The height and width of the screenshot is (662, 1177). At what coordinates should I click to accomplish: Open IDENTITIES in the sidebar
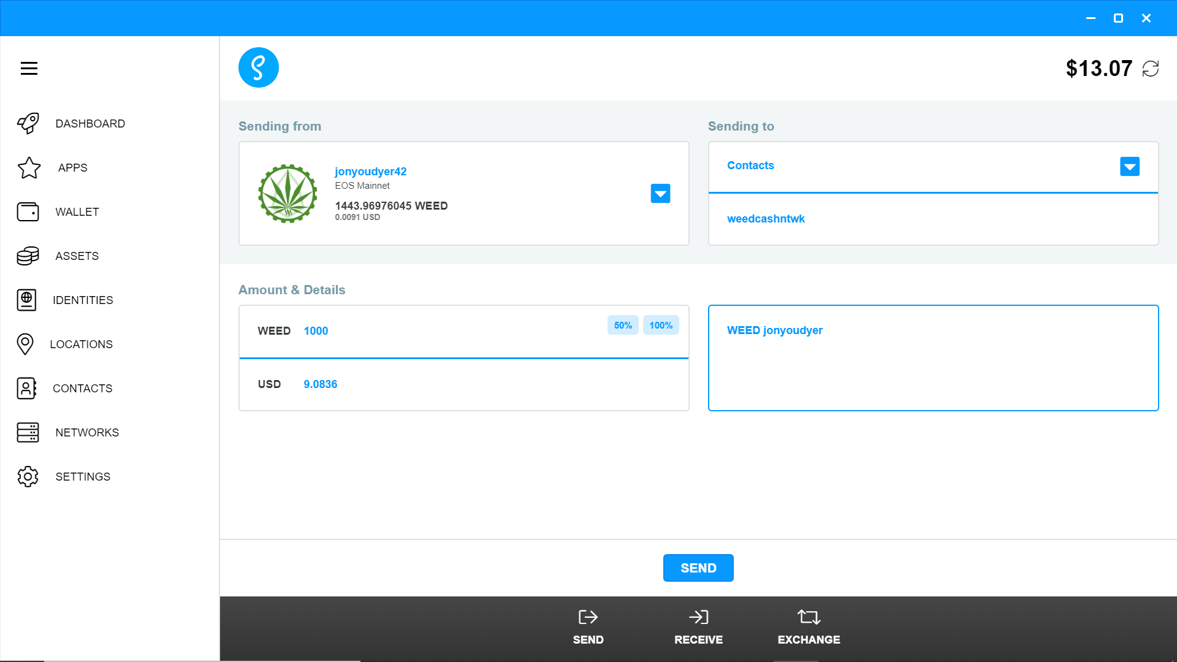click(83, 300)
